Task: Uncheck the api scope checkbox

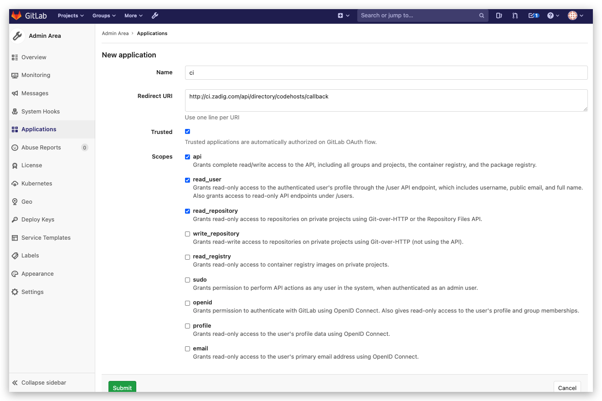Action: click(x=187, y=157)
